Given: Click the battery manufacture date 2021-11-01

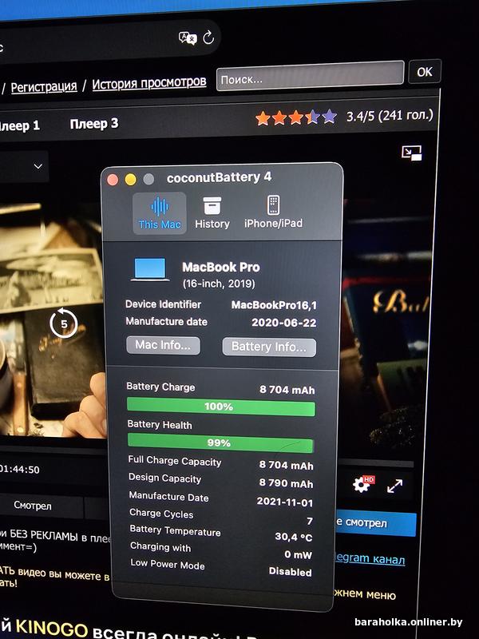Looking at the screenshot, I should [285, 502].
